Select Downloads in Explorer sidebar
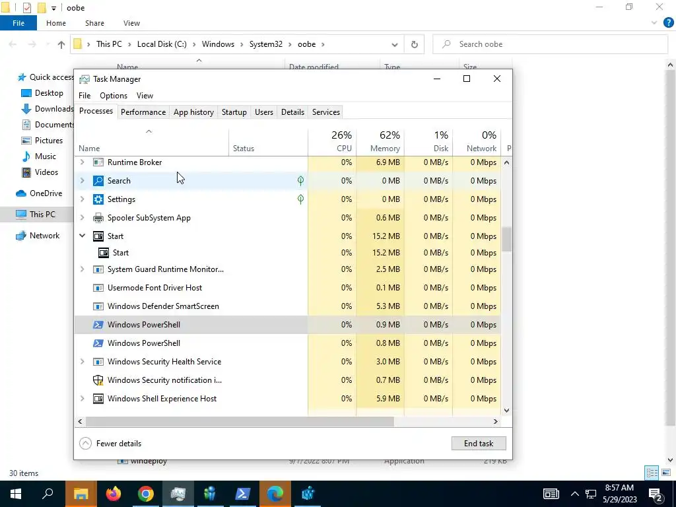This screenshot has height=507, width=676. click(x=47, y=109)
